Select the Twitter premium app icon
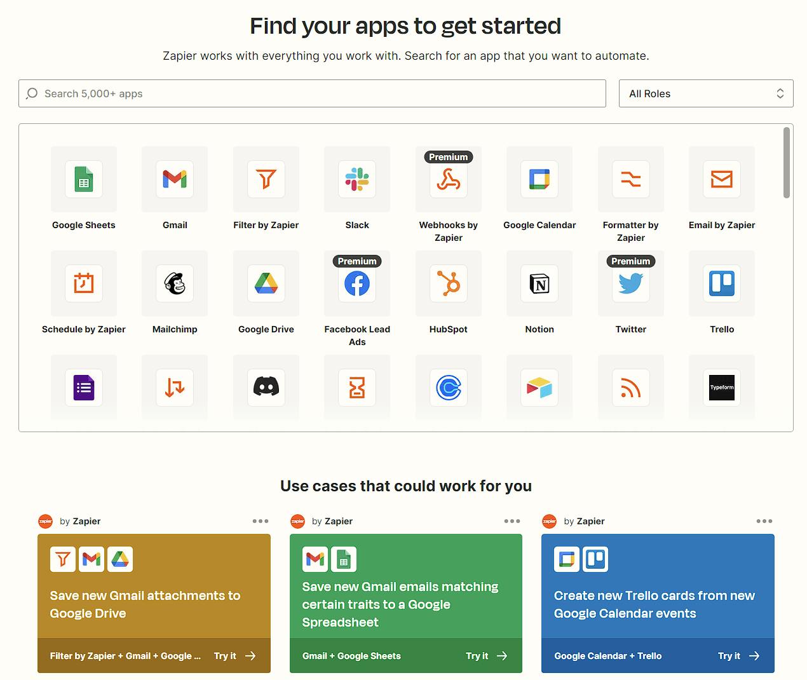 point(631,283)
